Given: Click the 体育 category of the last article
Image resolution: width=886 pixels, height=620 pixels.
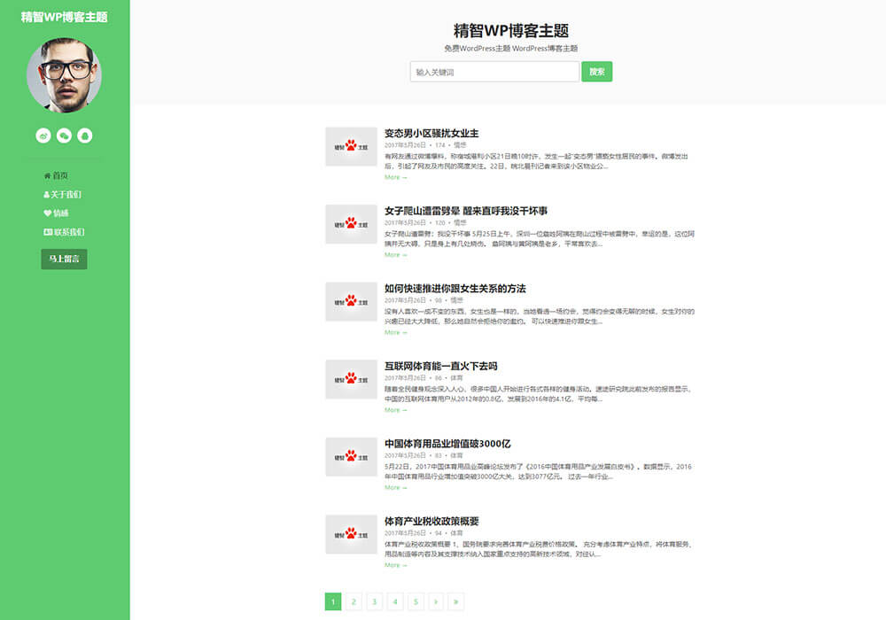Looking at the screenshot, I should (x=459, y=532).
